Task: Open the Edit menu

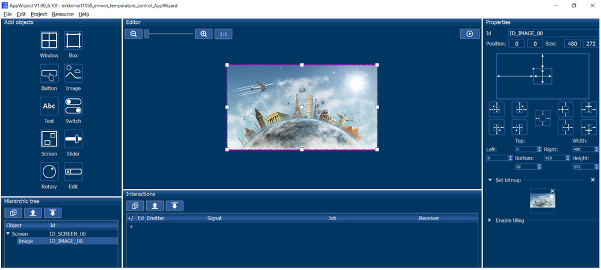Action: coord(21,14)
